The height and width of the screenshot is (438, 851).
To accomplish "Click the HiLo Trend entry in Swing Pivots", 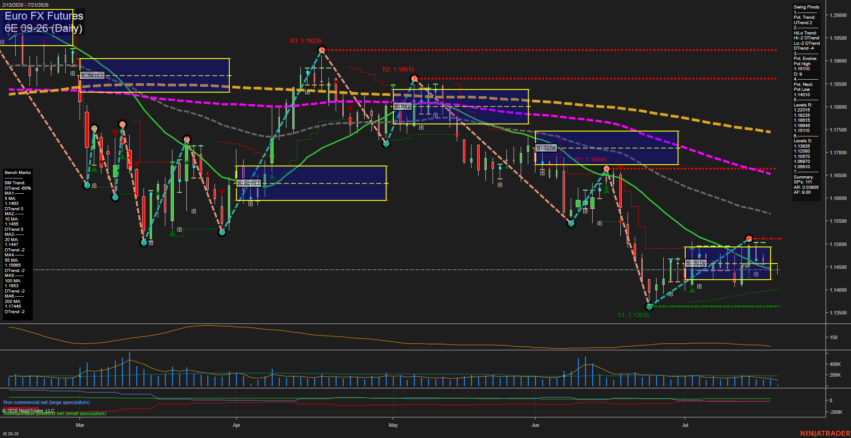I will (x=805, y=33).
